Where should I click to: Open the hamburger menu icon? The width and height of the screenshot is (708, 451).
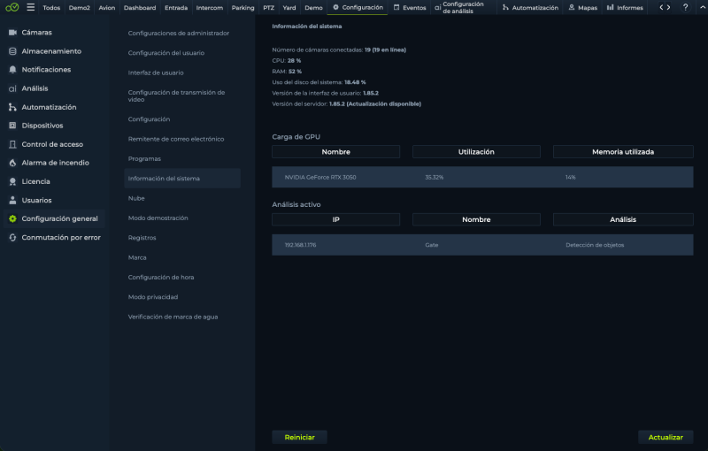point(31,7)
